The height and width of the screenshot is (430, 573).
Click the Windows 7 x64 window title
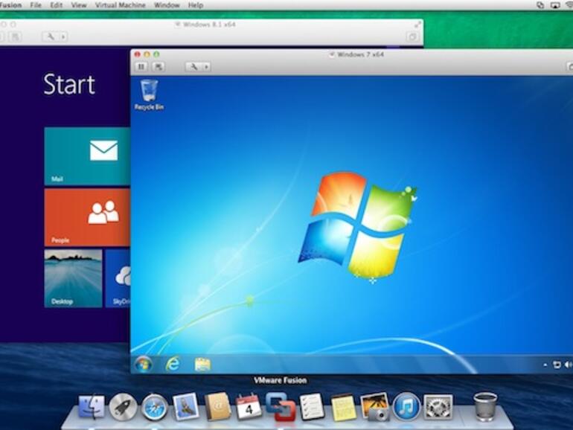tap(360, 54)
